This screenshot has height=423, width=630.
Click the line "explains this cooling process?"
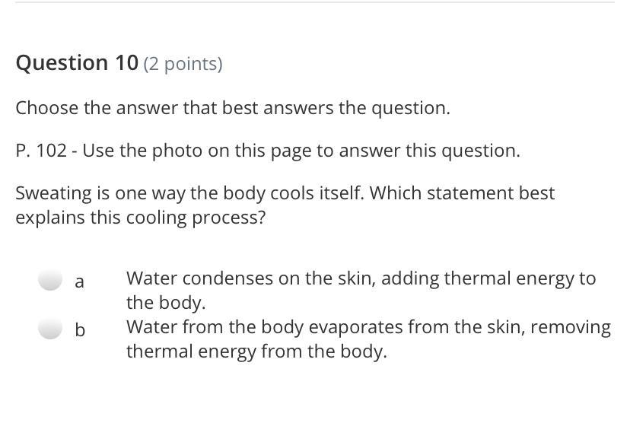pyautogui.click(x=141, y=218)
